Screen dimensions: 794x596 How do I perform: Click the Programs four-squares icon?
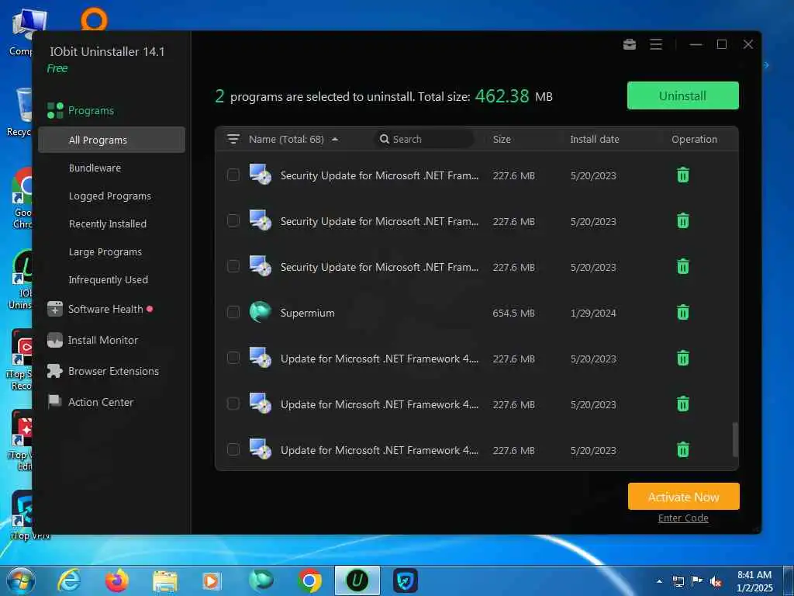pyautogui.click(x=55, y=110)
